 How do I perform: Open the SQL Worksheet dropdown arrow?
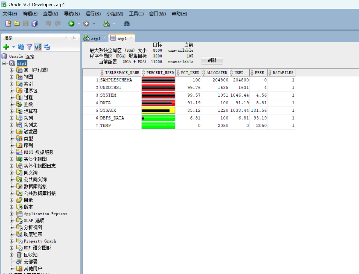click(x=114, y=23)
